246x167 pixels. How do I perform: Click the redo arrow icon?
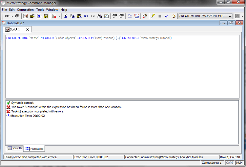click(x=93, y=16)
